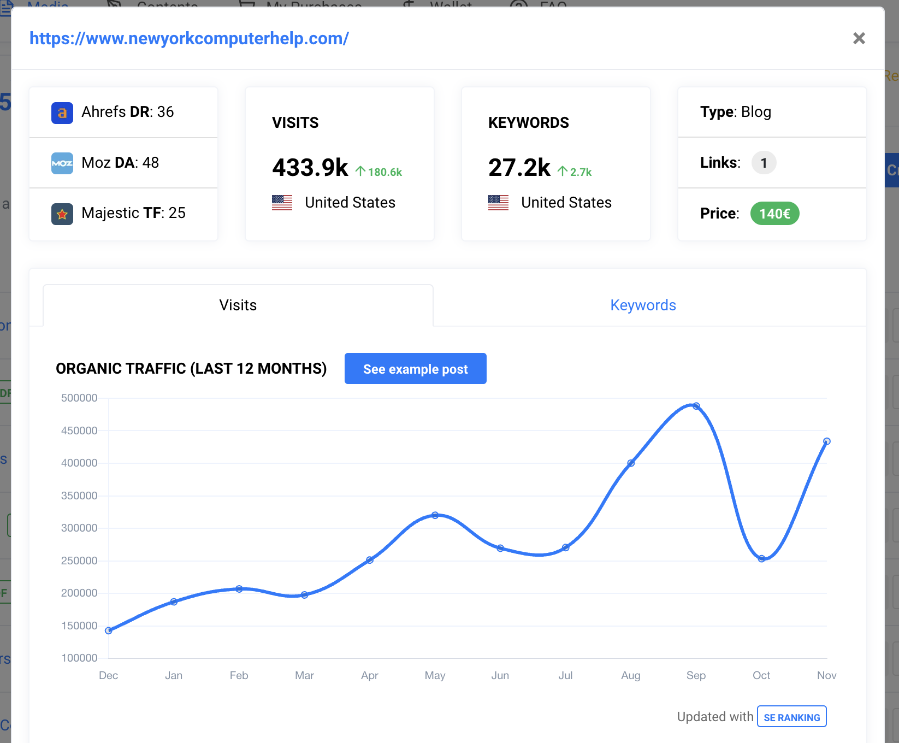
Task: Click the Nov data point on chart
Action: click(826, 441)
